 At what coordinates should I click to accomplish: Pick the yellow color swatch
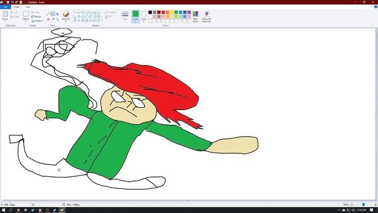(x=172, y=12)
